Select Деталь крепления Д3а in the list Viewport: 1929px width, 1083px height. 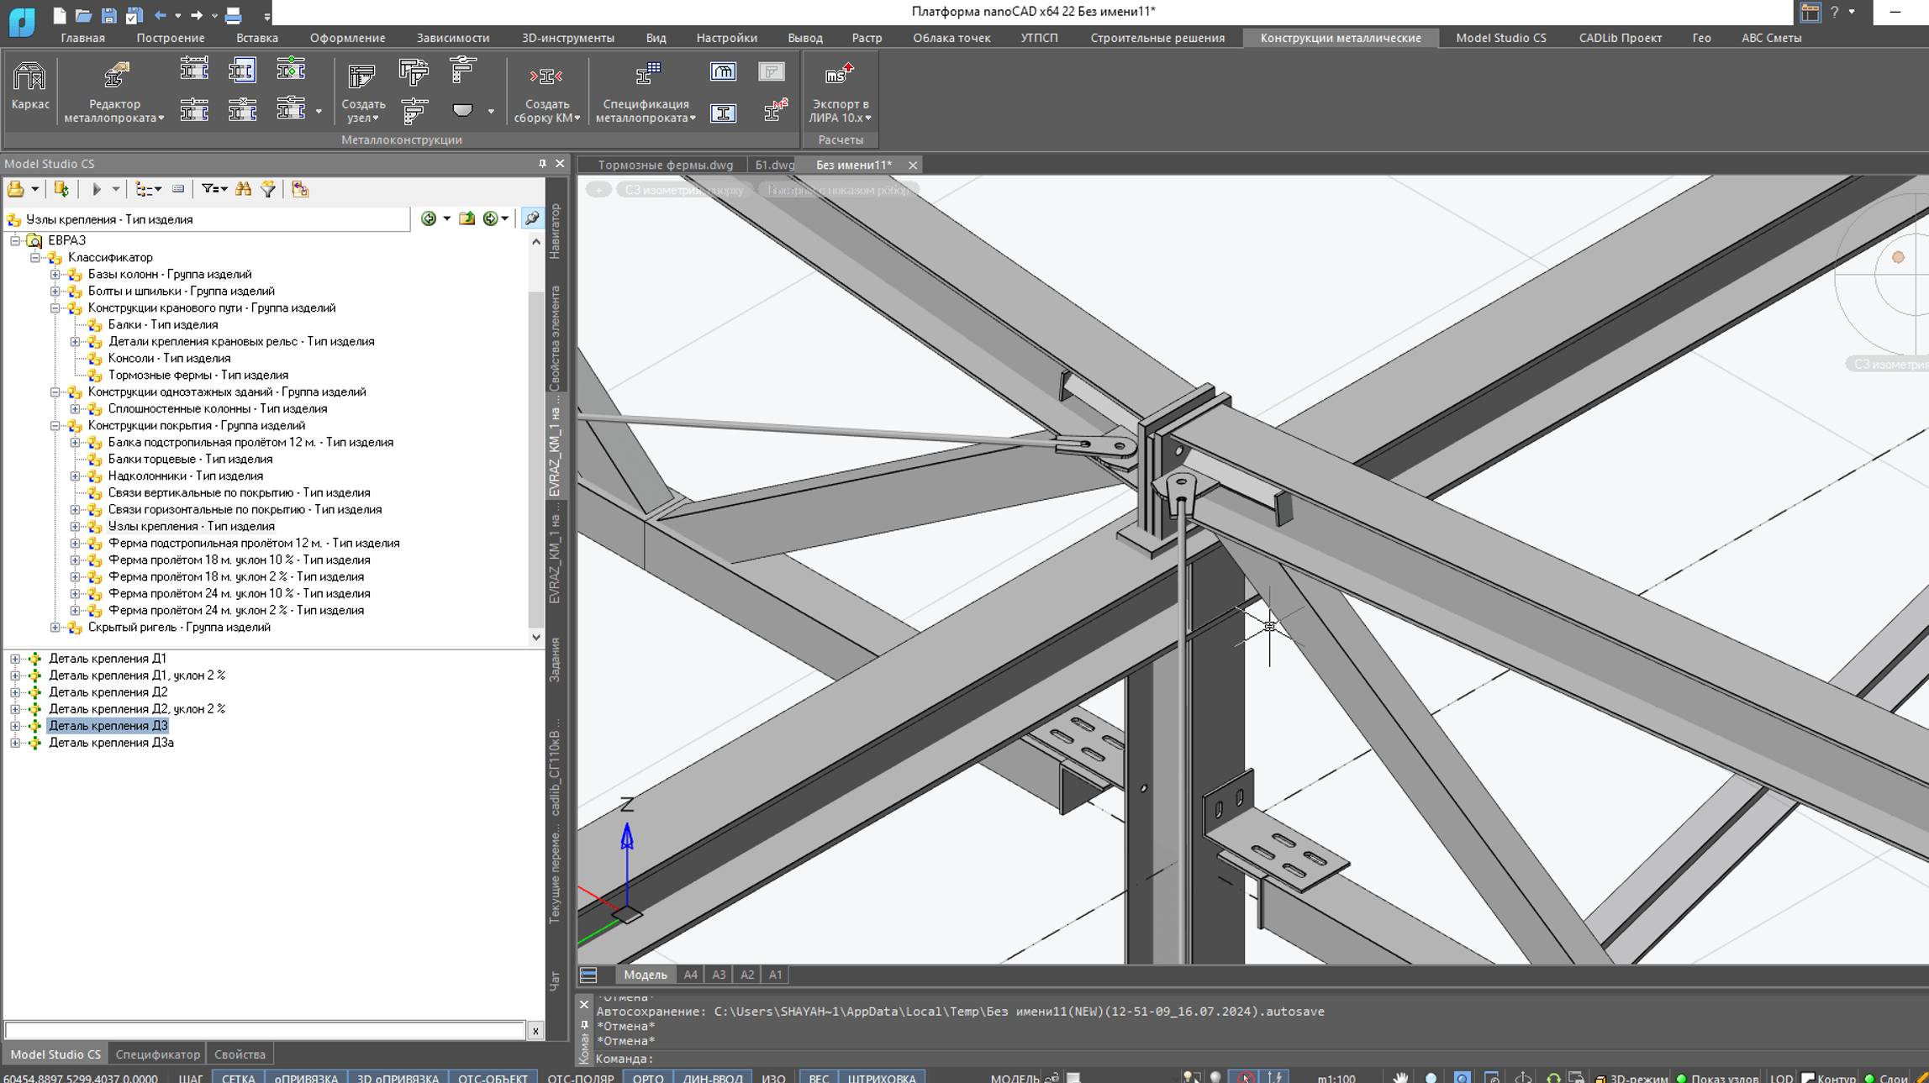click(x=112, y=742)
